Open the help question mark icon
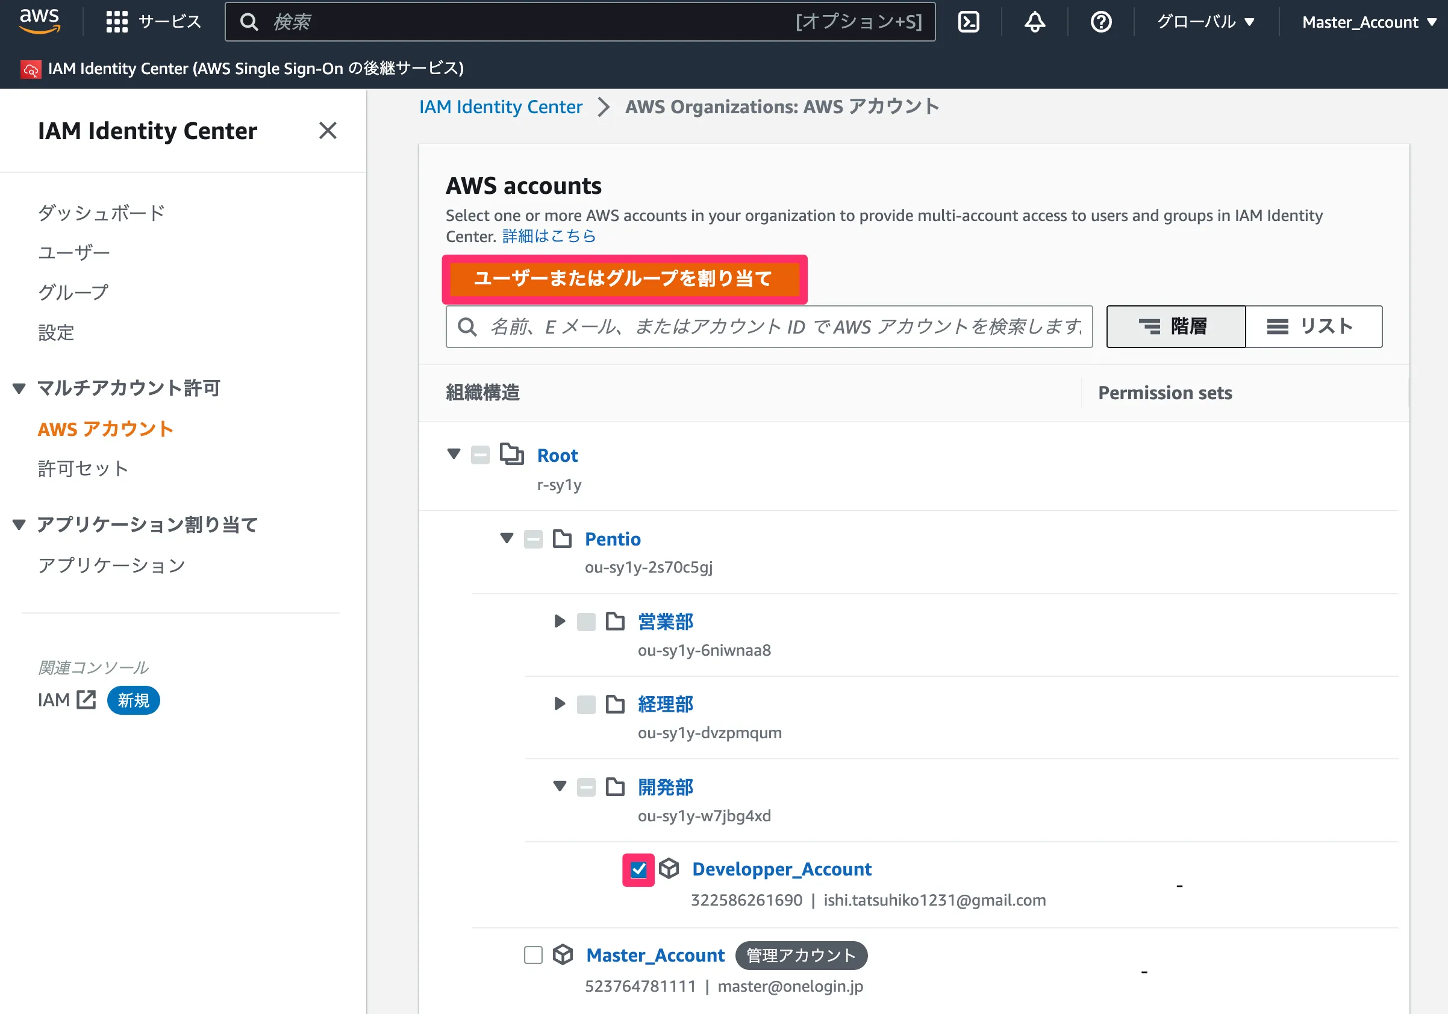 pos(1100,22)
